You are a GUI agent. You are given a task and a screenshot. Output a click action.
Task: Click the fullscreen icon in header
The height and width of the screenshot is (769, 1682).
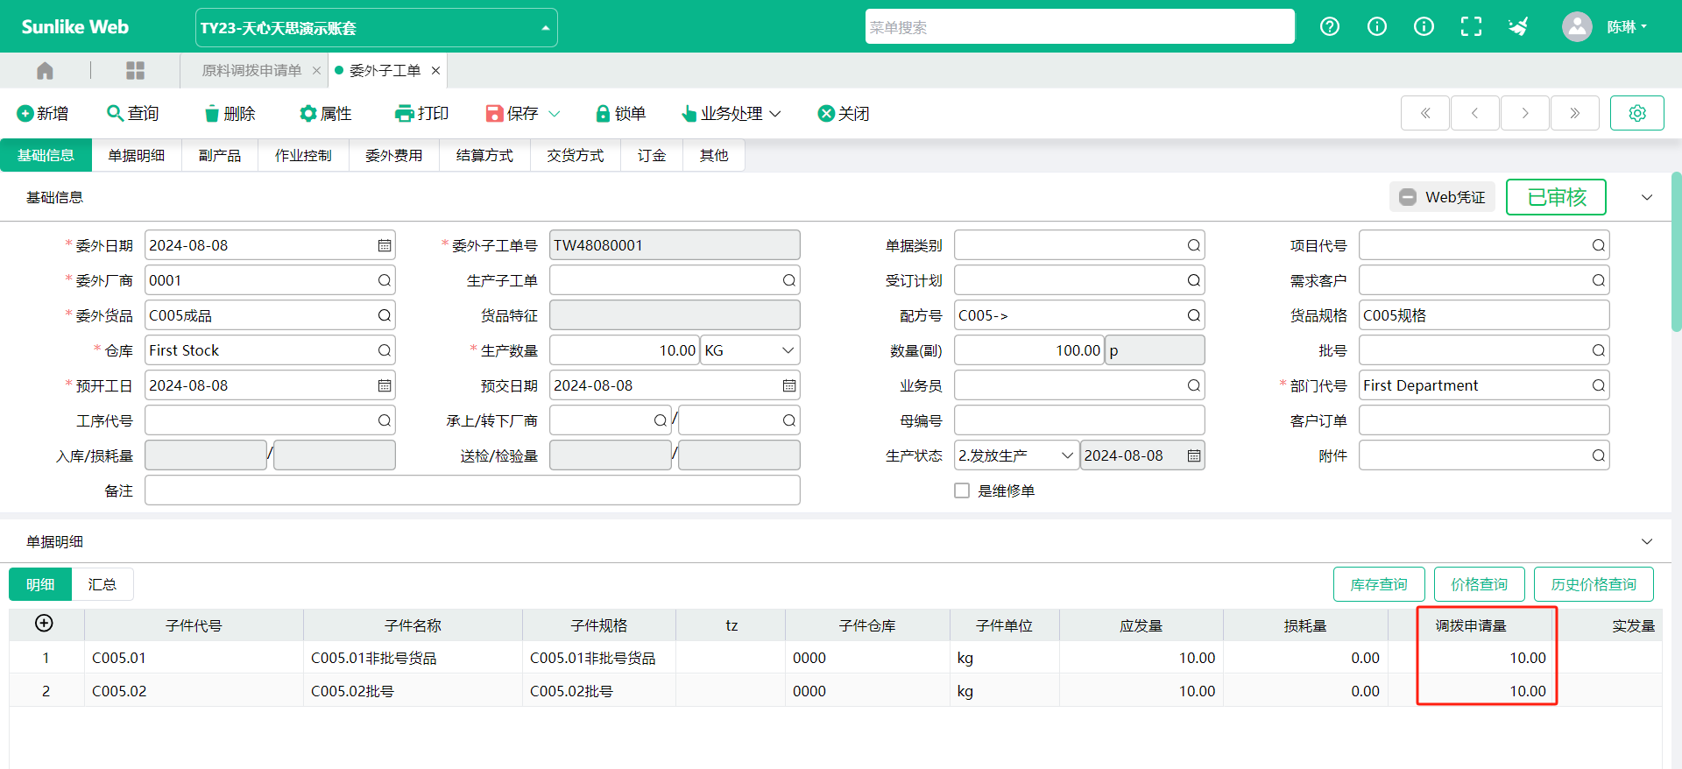tap(1471, 27)
